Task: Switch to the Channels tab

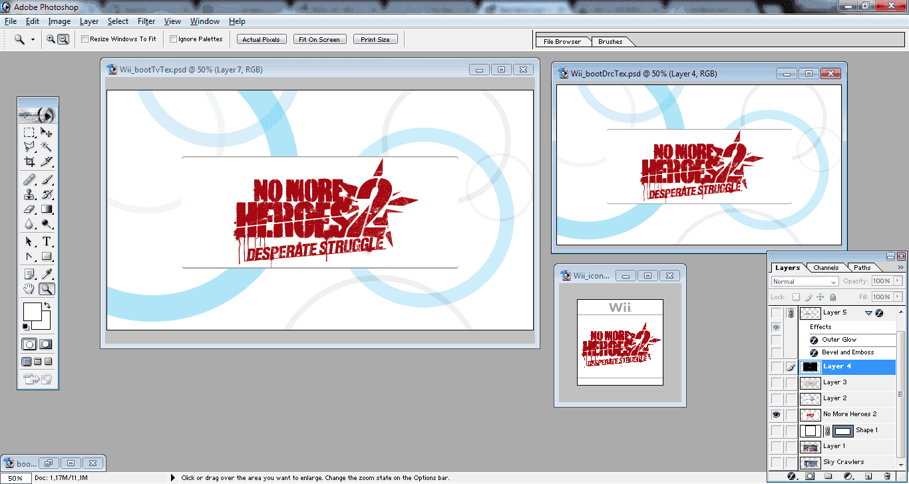Action: coord(826,268)
